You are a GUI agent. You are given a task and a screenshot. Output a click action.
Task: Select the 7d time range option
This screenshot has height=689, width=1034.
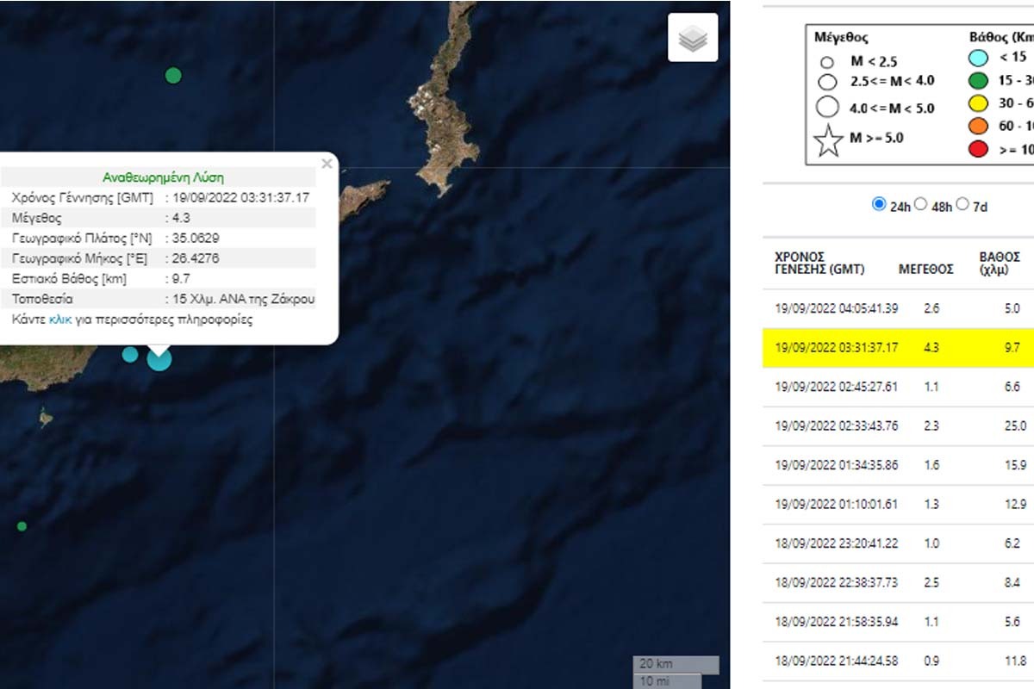962,204
